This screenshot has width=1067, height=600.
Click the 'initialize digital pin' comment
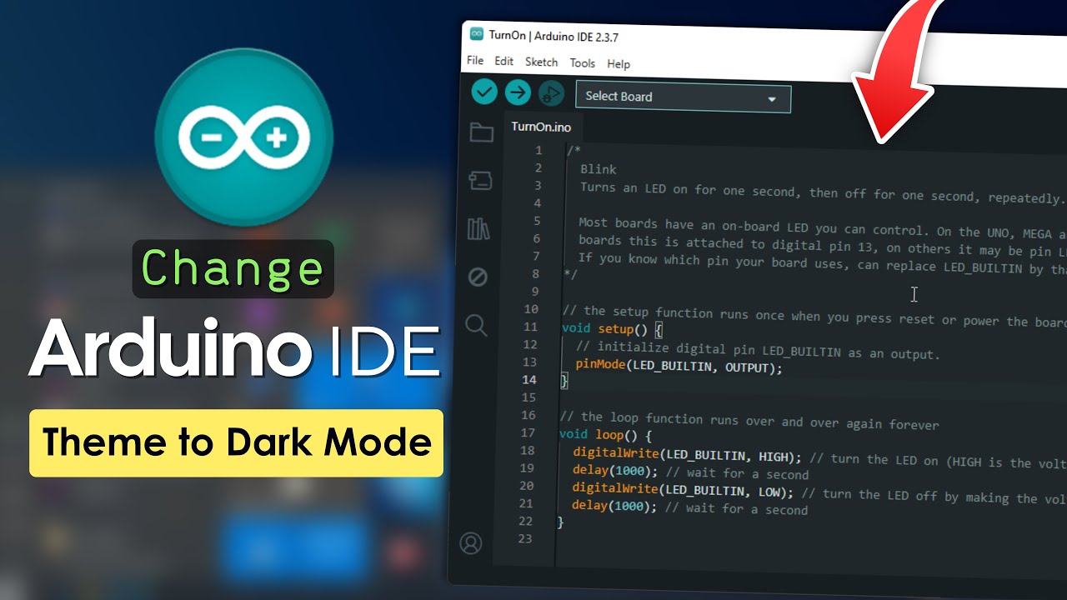pos(757,351)
